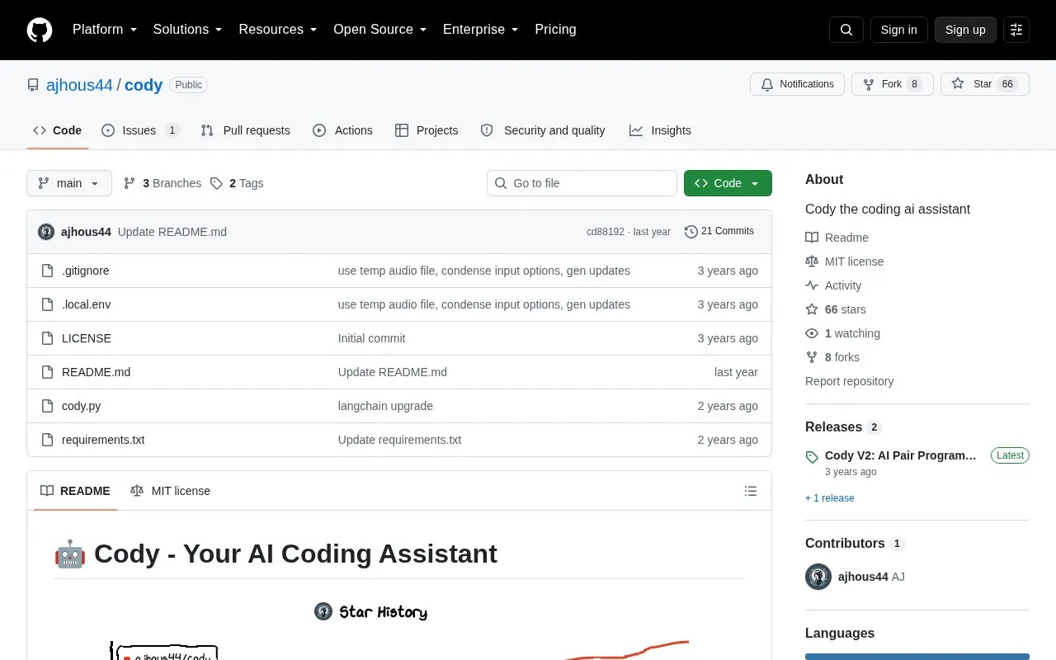Expand the Platform dropdown menu
This screenshot has width=1056, height=660.
point(105,30)
